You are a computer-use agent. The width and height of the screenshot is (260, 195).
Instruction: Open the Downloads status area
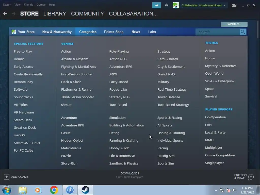click(130, 175)
